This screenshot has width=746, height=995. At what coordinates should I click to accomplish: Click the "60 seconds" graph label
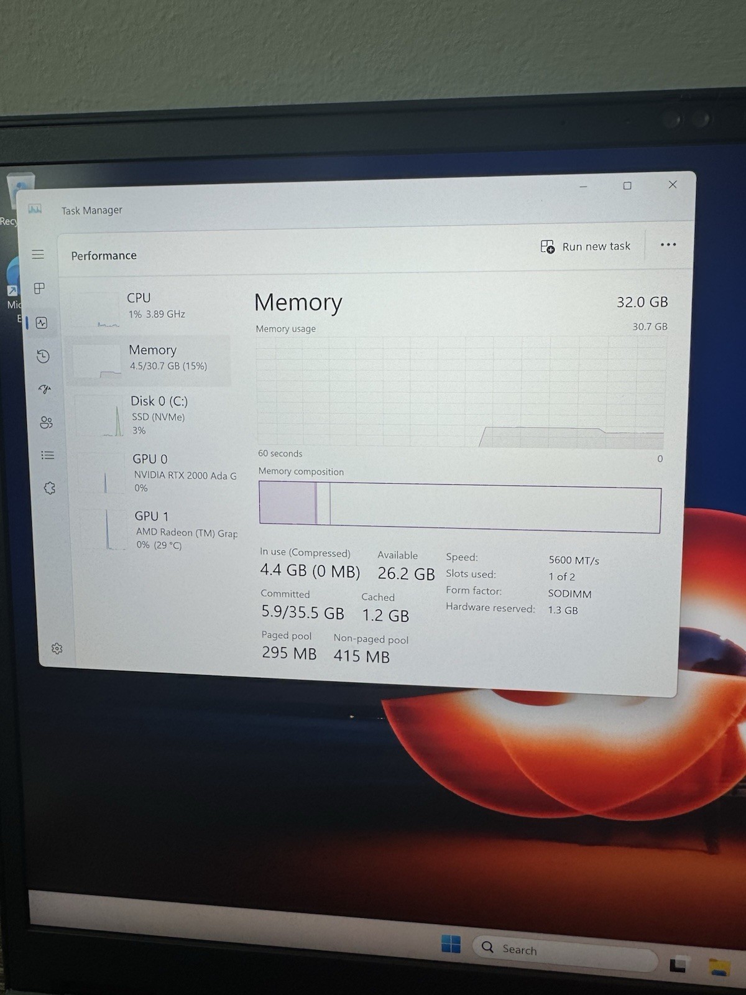[x=280, y=453]
